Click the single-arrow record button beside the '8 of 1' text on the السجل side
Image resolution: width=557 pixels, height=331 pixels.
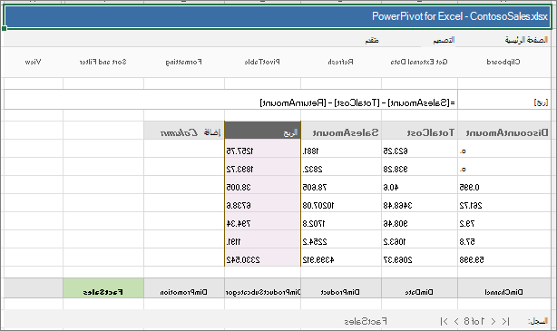coord(493,321)
